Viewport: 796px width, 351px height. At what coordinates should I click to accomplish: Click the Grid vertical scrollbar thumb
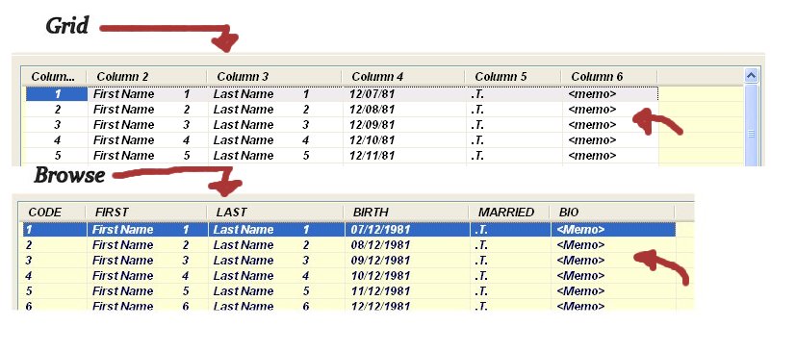click(x=752, y=125)
